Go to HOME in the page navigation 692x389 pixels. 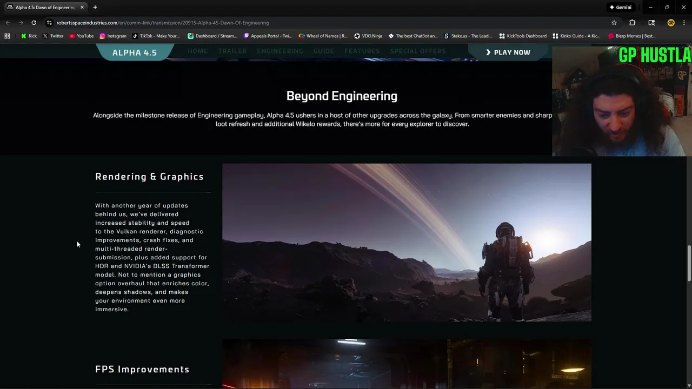tap(197, 51)
